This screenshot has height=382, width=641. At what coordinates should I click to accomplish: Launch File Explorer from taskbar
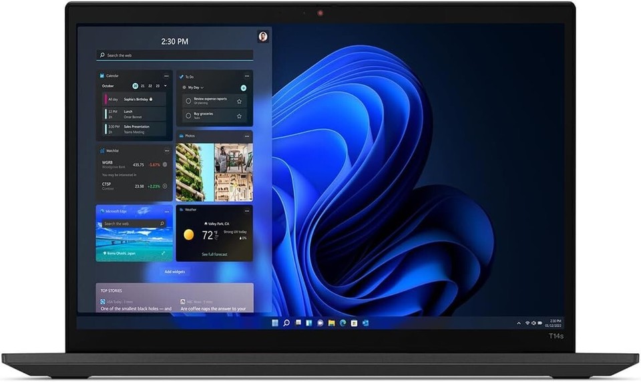332,323
